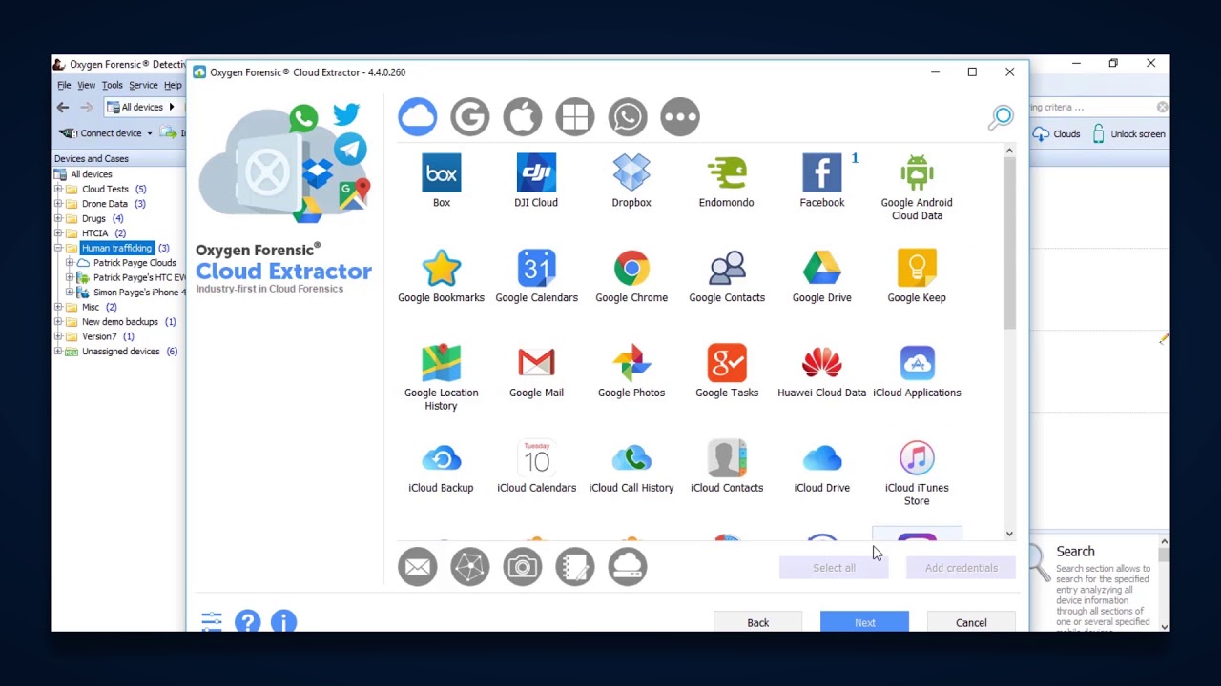Image resolution: width=1221 pixels, height=686 pixels.
Task: Select the DJI Cloud service
Action: pos(536,173)
